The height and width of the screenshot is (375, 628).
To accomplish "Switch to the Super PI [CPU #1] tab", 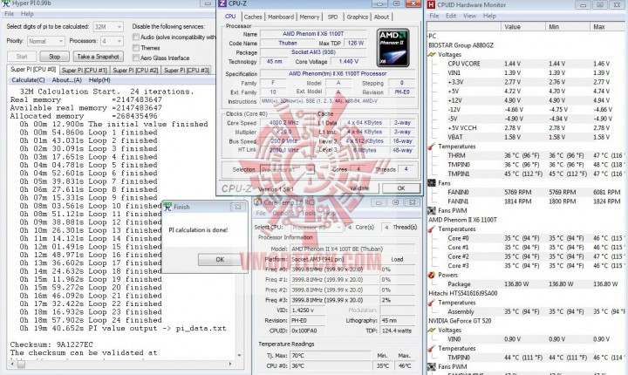I will click(x=84, y=70).
